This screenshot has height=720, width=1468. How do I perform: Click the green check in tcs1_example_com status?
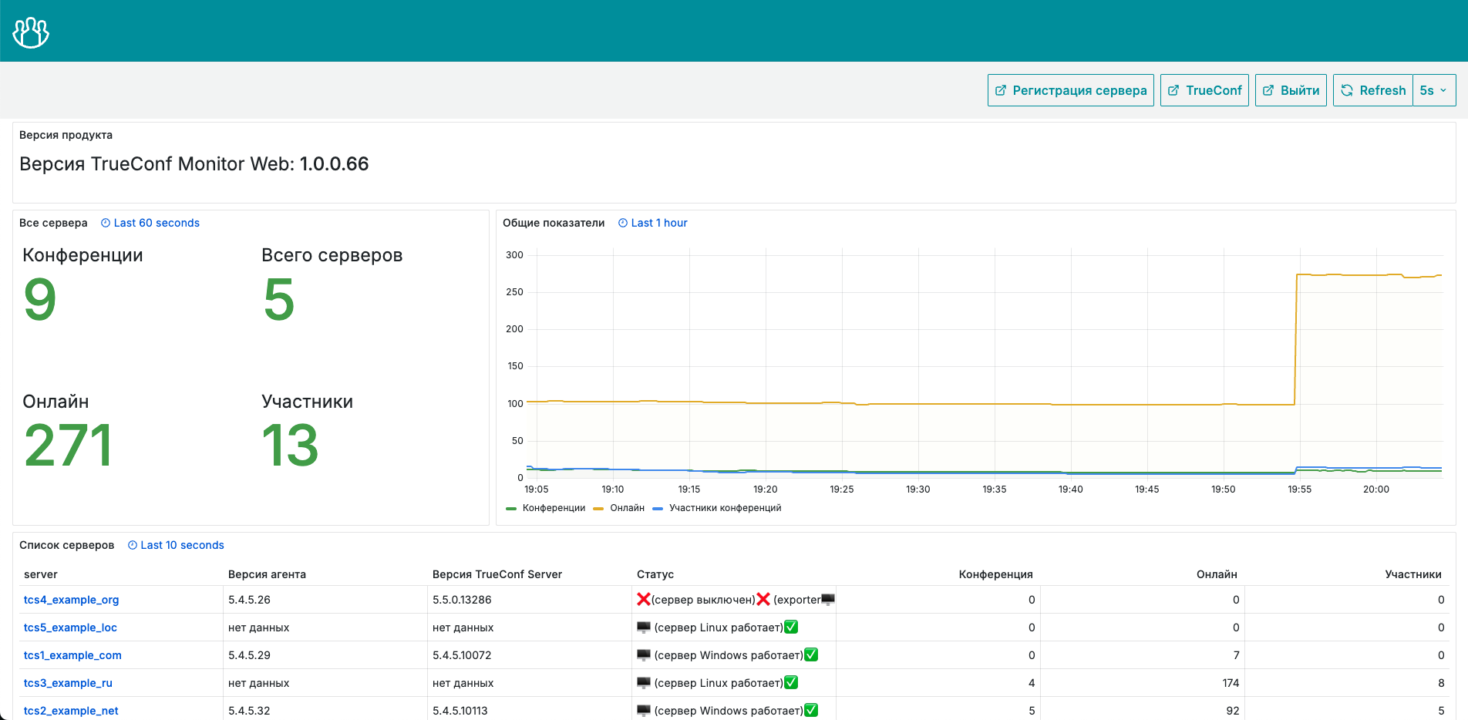[811, 654]
